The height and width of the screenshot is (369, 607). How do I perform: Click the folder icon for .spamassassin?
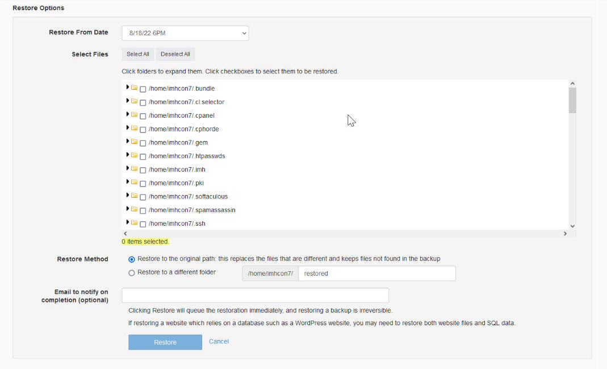click(135, 209)
